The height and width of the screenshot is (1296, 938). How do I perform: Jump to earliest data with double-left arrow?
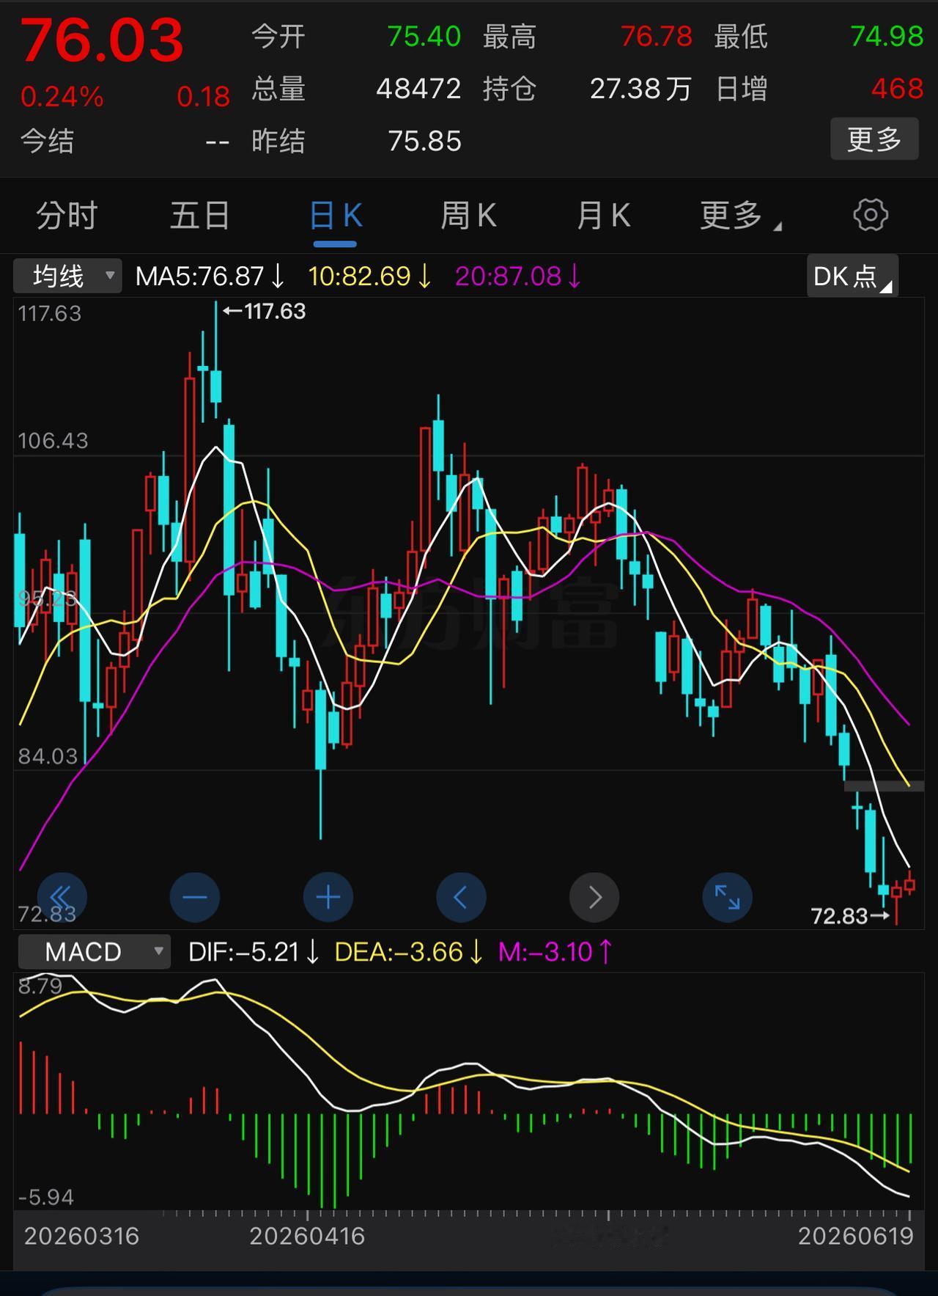pos(62,897)
